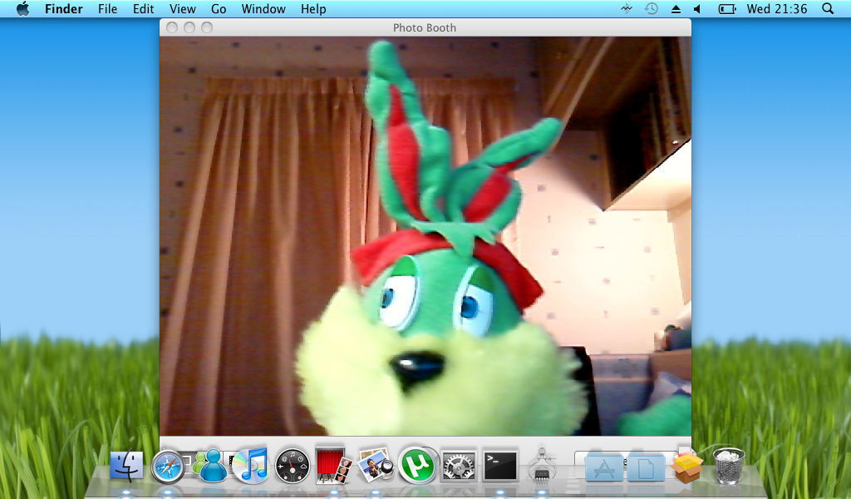Viewport: 851px width, 499px height.
Task: Open the Go menu
Action: pyautogui.click(x=219, y=8)
